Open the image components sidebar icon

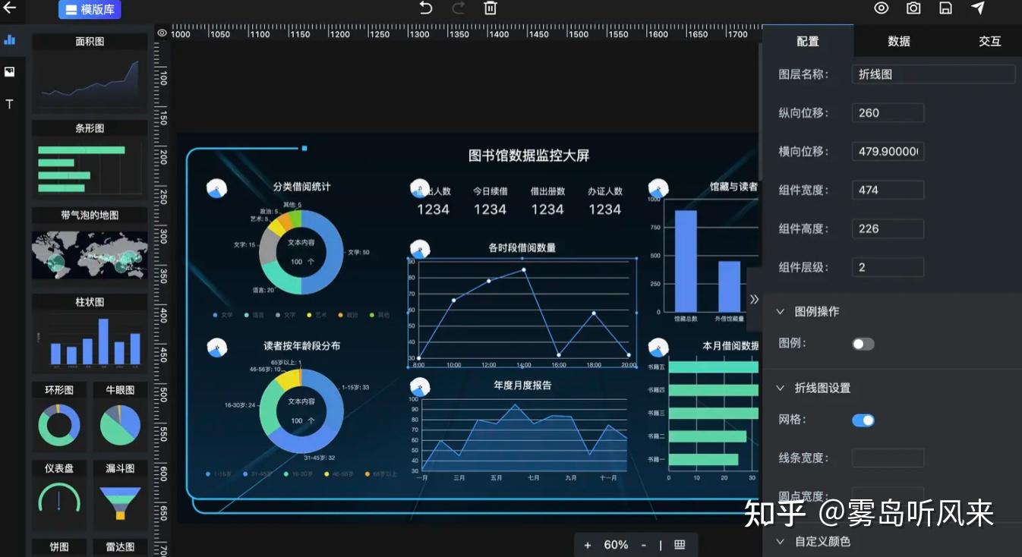[x=9, y=72]
